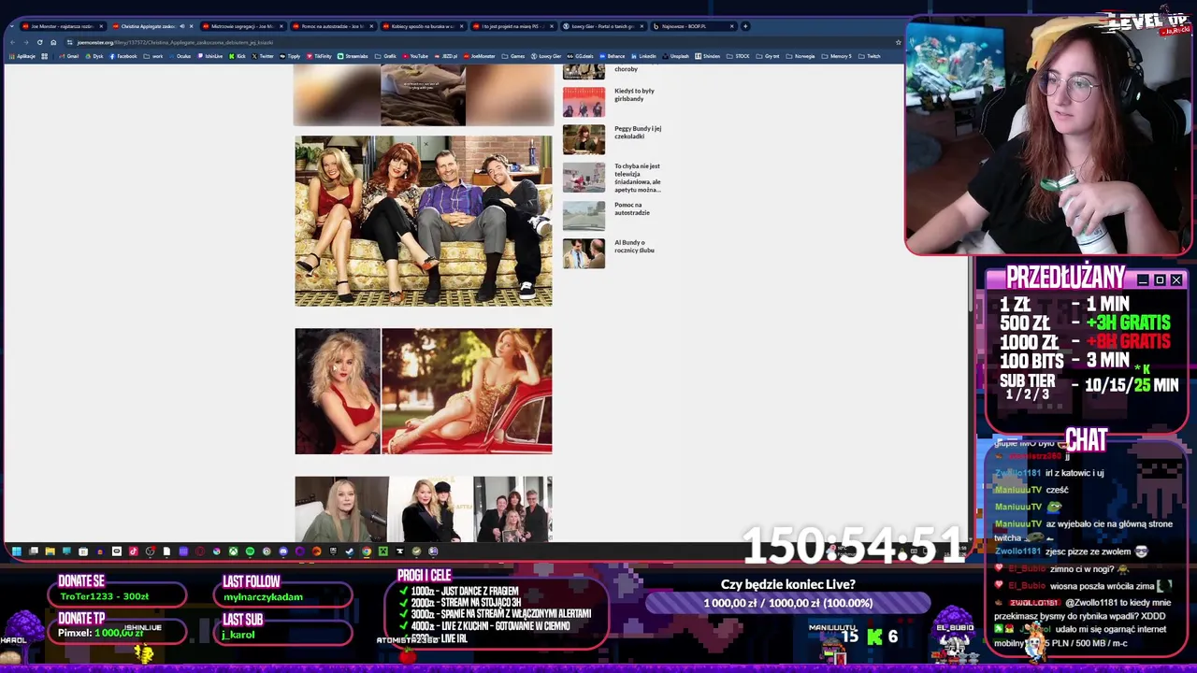Open the Facebook bookmark
This screenshot has width=1197, height=673.
click(x=123, y=56)
